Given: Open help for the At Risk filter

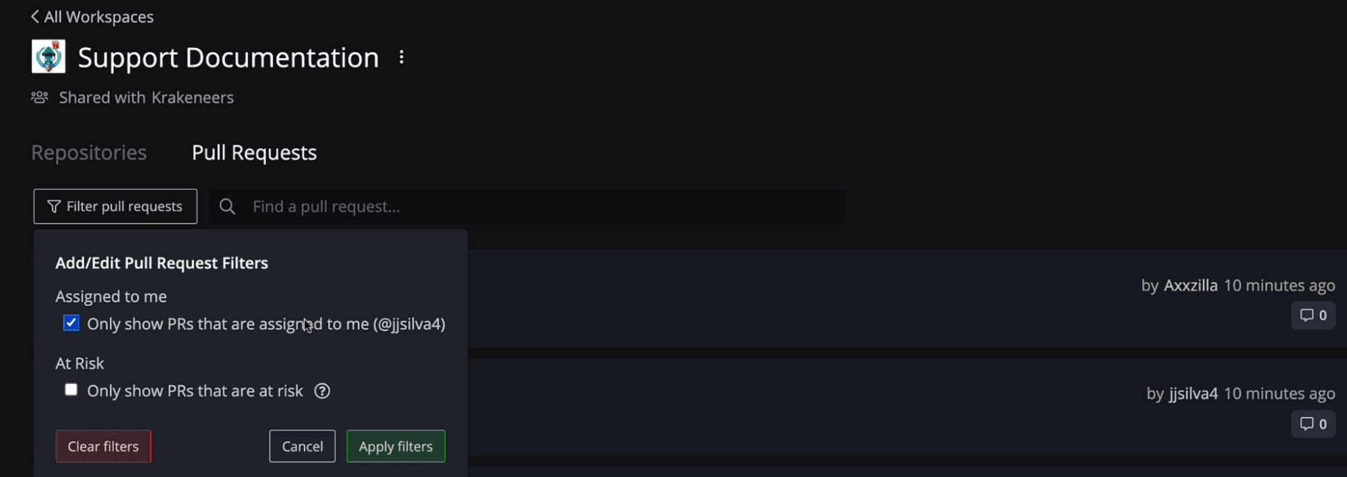Looking at the screenshot, I should pyautogui.click(x=322, y=391).
